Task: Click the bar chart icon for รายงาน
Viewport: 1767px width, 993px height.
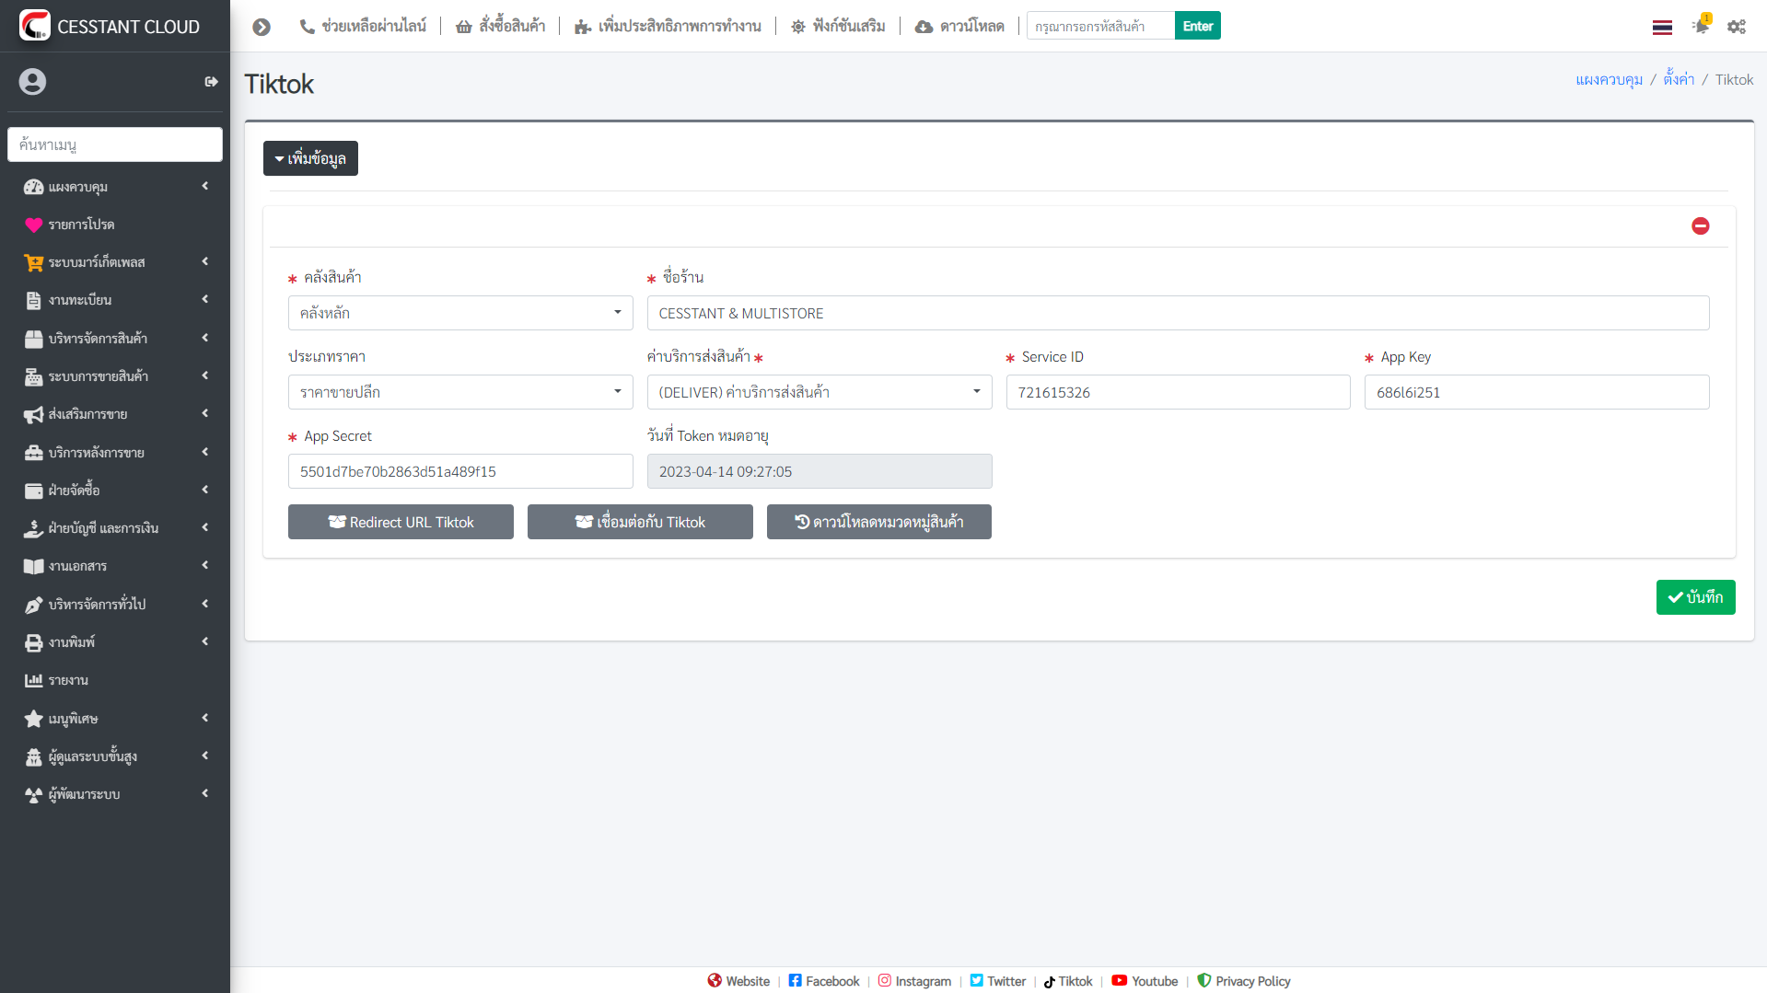Action: tap(33, 680)
